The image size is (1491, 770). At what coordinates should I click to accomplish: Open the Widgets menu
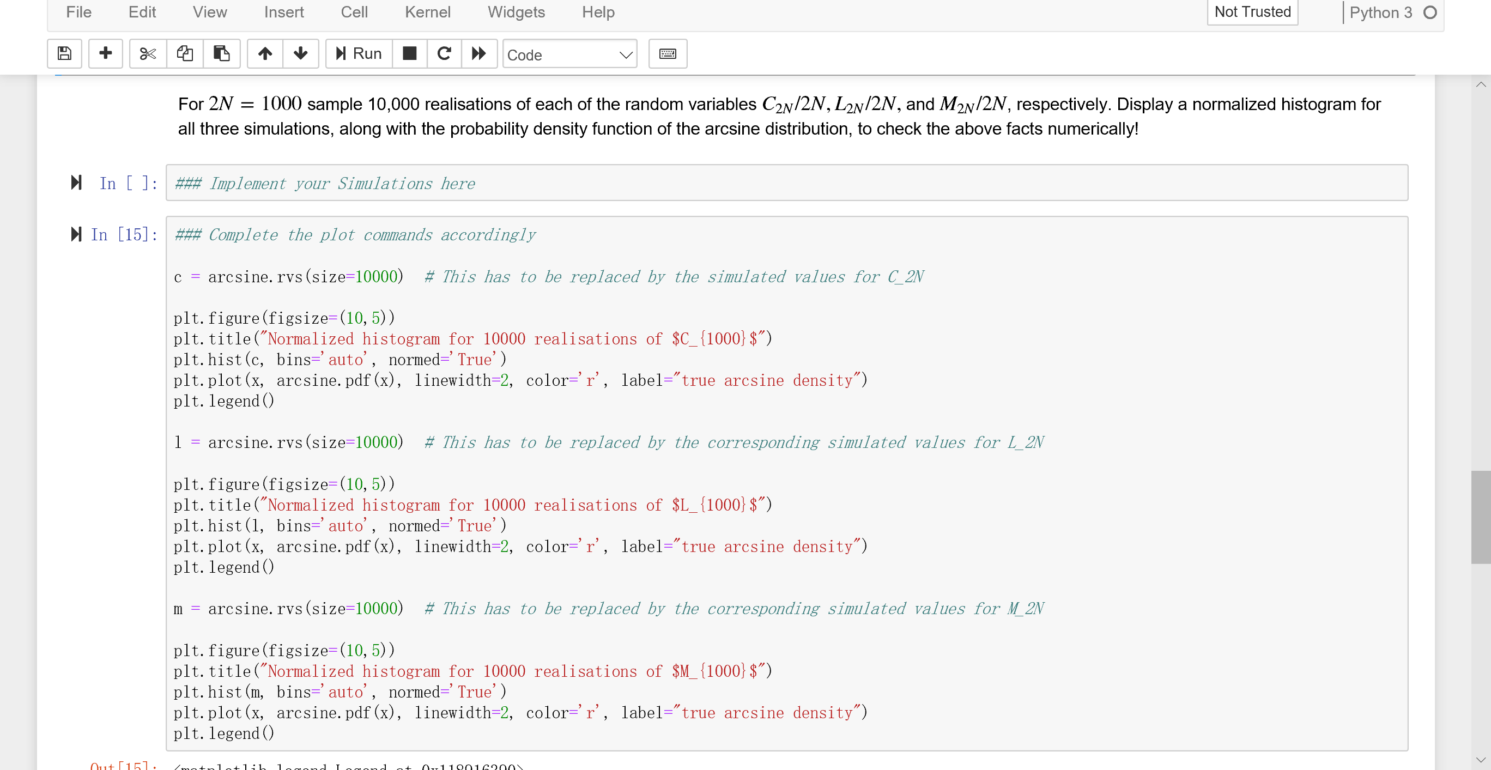516,12
